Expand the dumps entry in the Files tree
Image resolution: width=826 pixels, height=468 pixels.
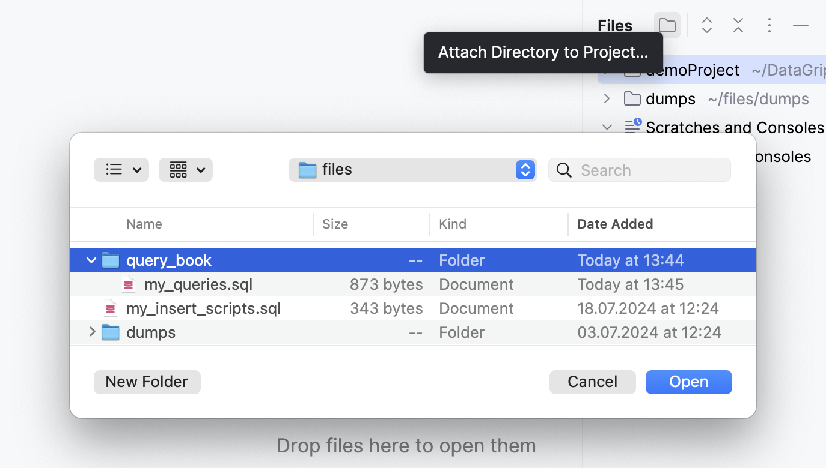(x=607, y=98)
